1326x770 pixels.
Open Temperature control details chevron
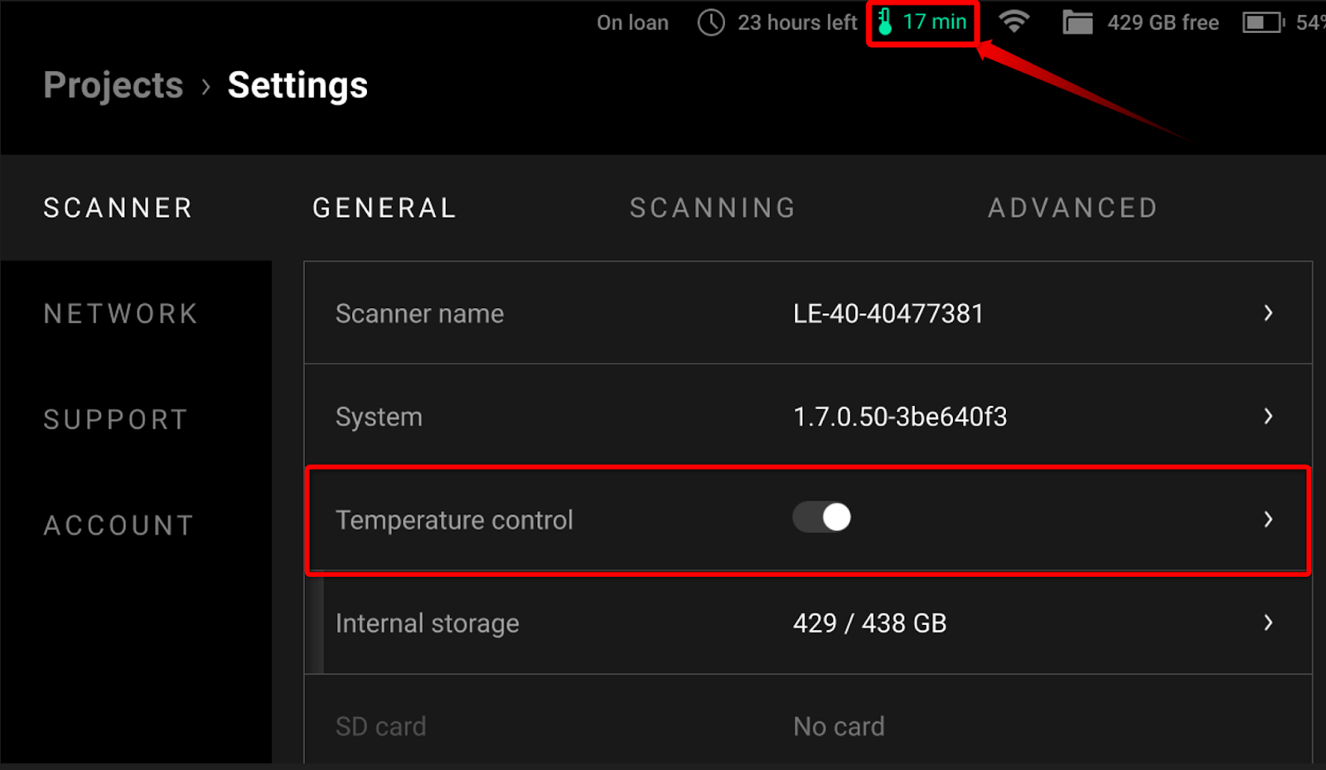coord(1268,519)
